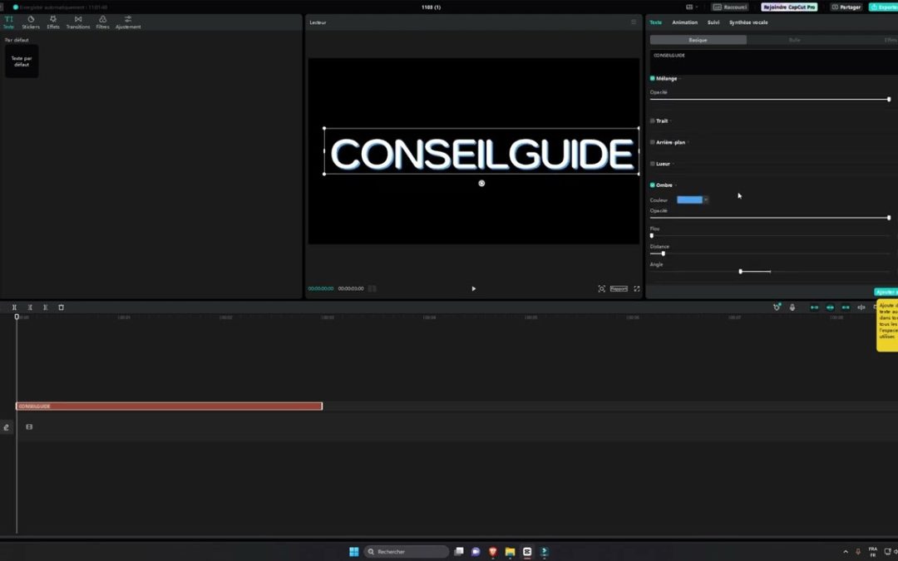898x561 pixels.
Task: Enable the Trait checkbox
Action: (653, 121)
